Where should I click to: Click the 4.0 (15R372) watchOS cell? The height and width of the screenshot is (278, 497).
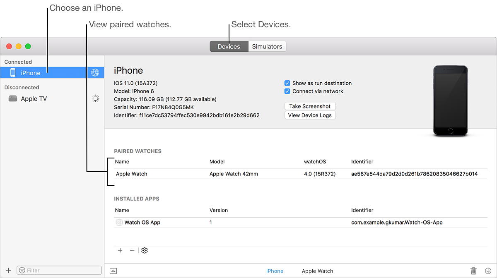320,174
